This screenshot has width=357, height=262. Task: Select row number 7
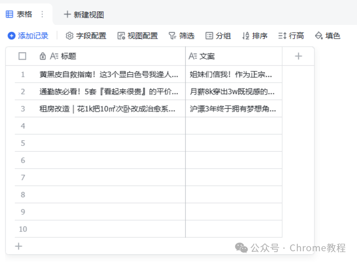point(23,177)
